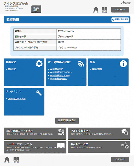
Task: Click the 装置名 row label
Action: pyautogui.click(x=18, y=31)
